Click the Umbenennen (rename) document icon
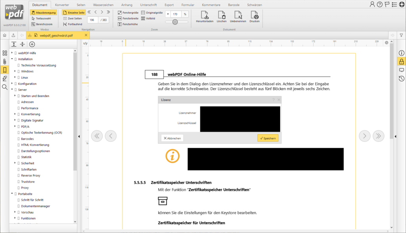 238,17
